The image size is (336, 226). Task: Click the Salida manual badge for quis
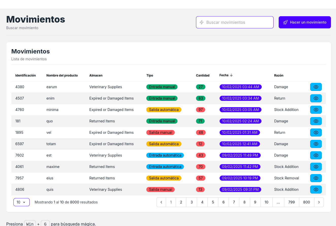click(161, 190)
